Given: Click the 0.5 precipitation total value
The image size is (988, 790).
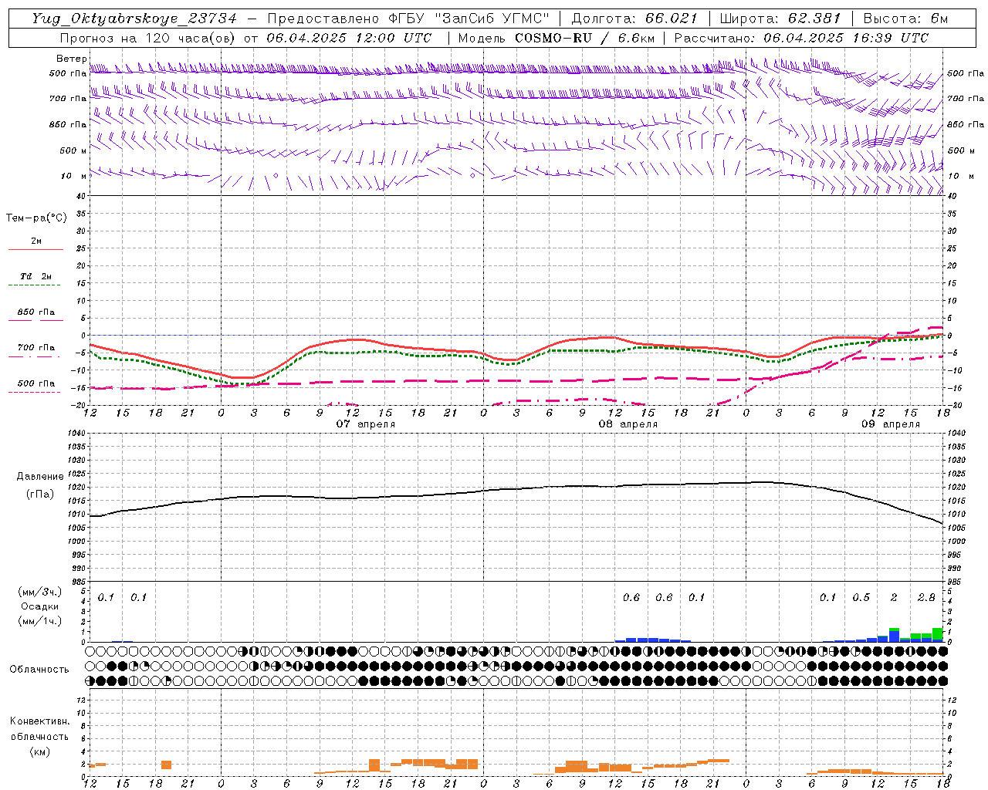Looking at the screenshot, I should click(x=861, y=597).
